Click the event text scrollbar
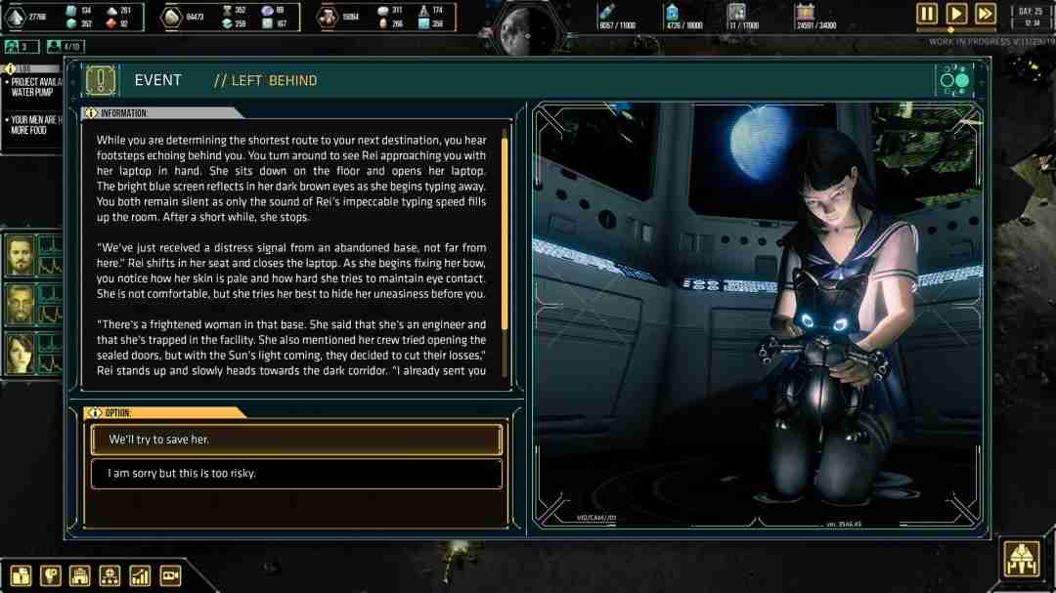The width and height of the screenshot is (1056, 593). pos(505,234)
